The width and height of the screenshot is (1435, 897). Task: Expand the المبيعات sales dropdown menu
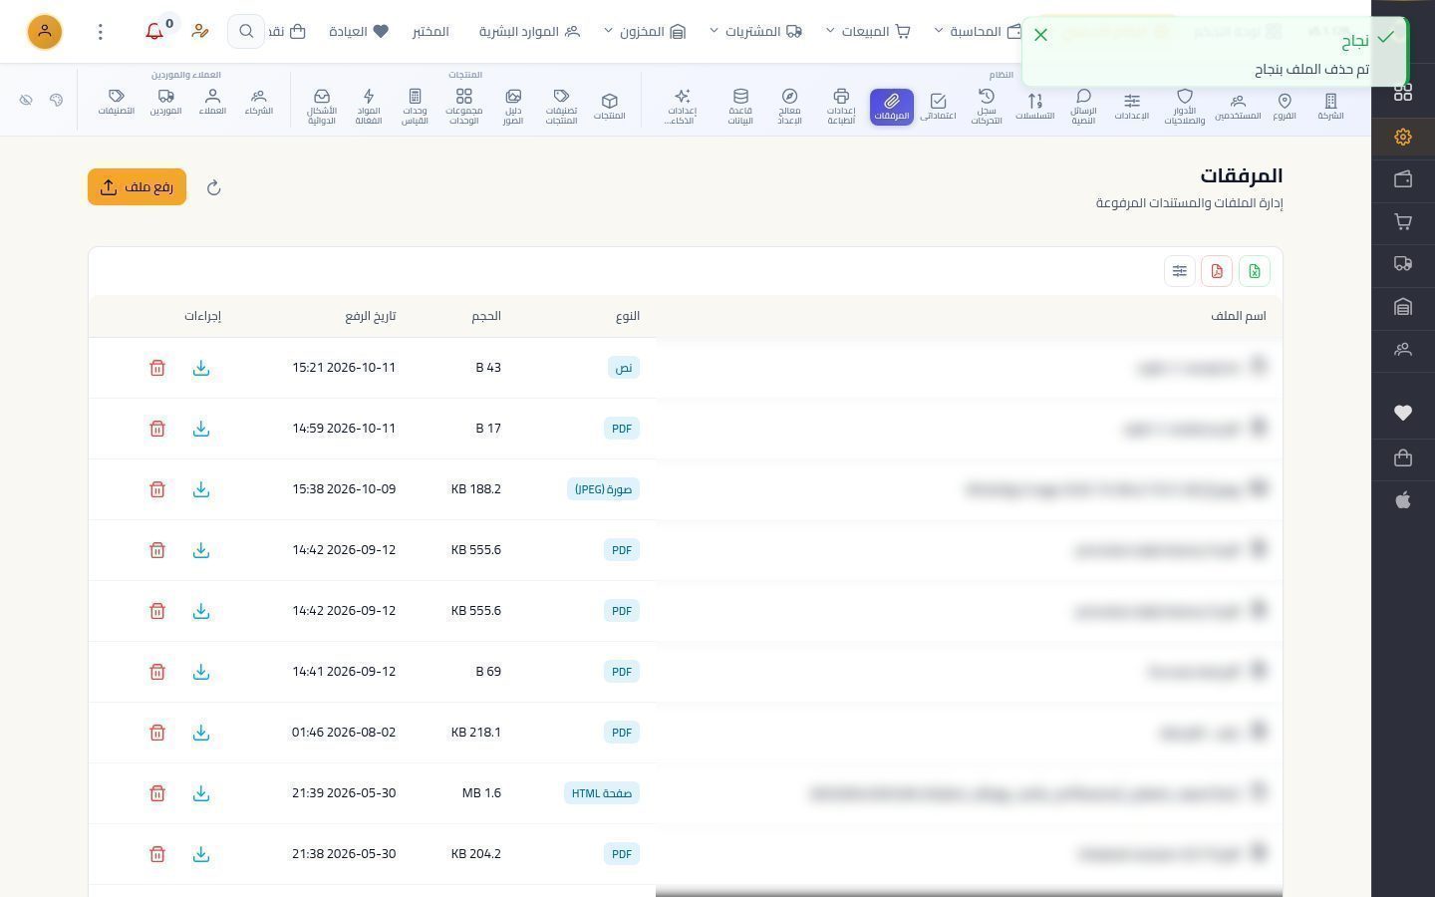[x=868, y=32]
